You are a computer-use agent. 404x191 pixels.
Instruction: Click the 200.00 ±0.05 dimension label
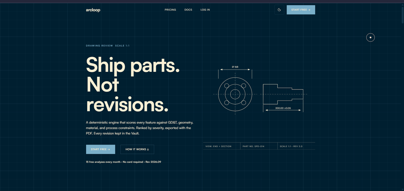(283, 108)
